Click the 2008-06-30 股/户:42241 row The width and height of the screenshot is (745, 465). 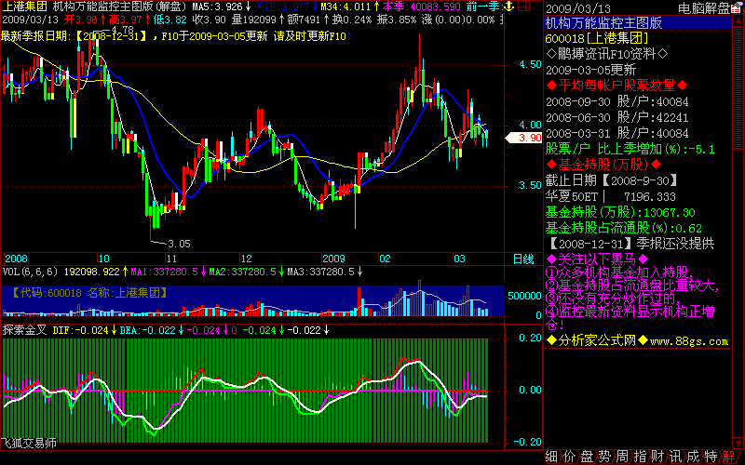[616, 117]
